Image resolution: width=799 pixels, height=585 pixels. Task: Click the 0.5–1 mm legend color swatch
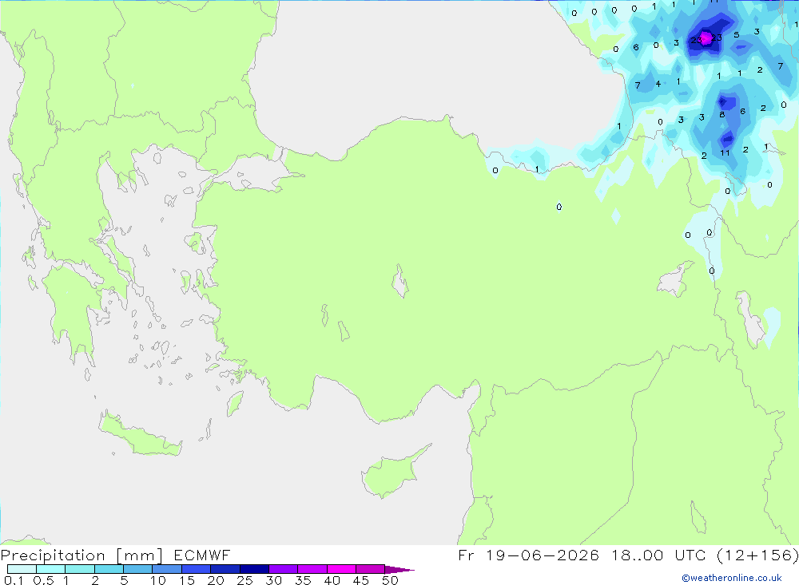50,569
